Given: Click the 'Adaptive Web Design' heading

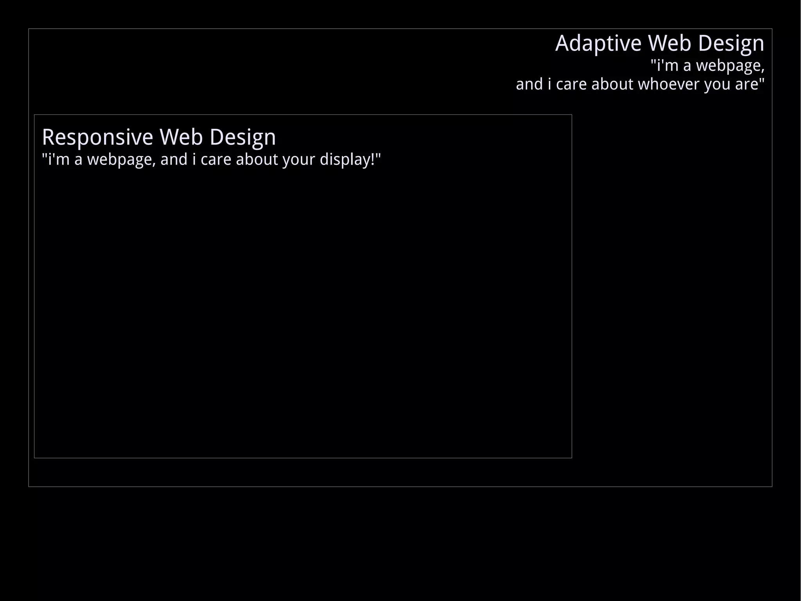Looking at the screenshot, I should coord(659,43).
